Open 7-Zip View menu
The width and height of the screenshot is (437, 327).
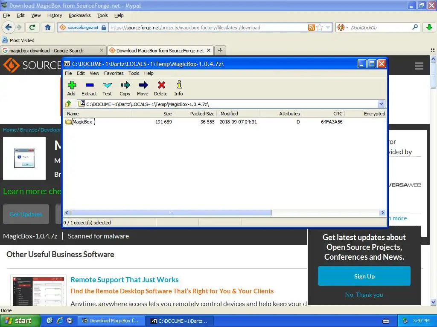tap(94, 73)
